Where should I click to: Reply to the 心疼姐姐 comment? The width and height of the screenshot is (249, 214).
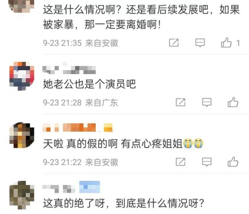[x=207, y=162]
